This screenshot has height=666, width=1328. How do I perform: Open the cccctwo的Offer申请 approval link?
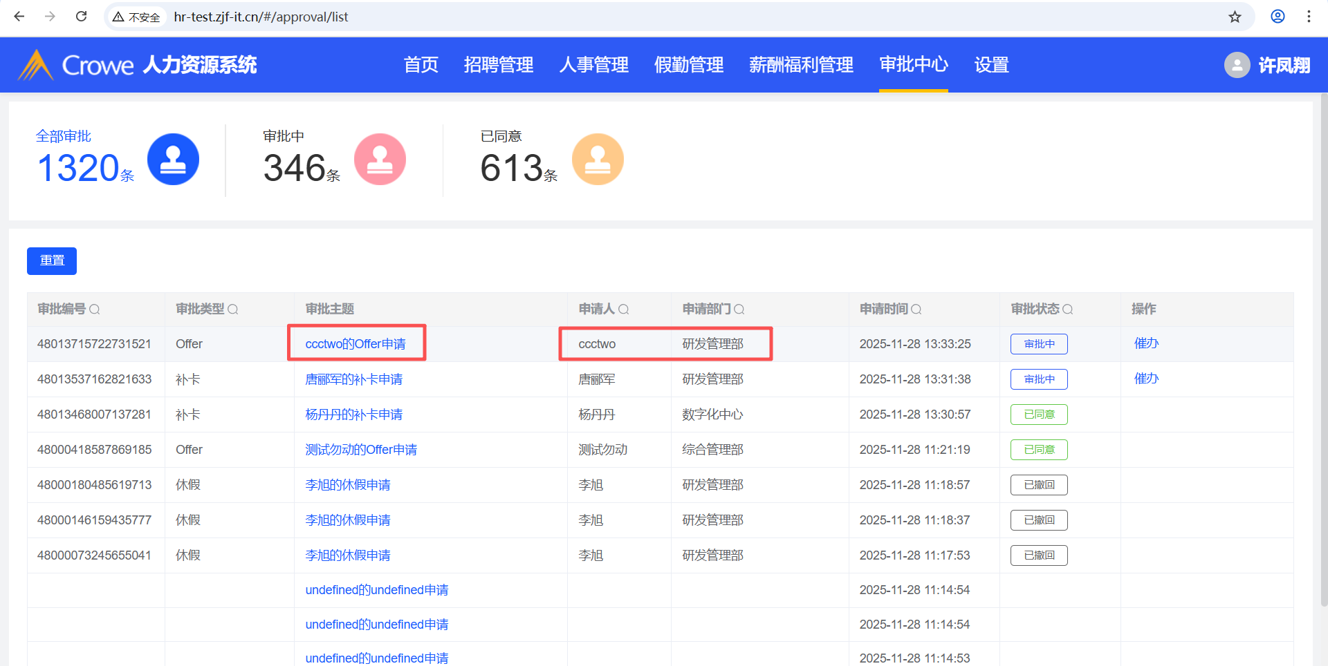point(356,344)
